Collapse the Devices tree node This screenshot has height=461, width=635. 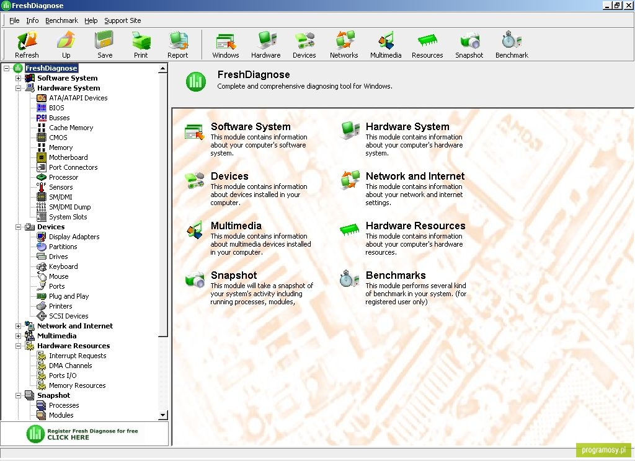[18, 227]
